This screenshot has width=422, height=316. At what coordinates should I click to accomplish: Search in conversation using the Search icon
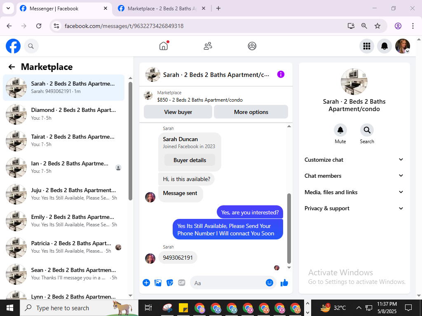coord(367,130)
